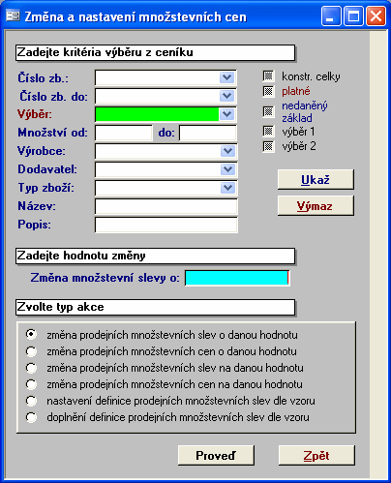Toggle the 'nedaněný základ' checkbox
Viewport: 391px width, 483px height.
(268, 111)
